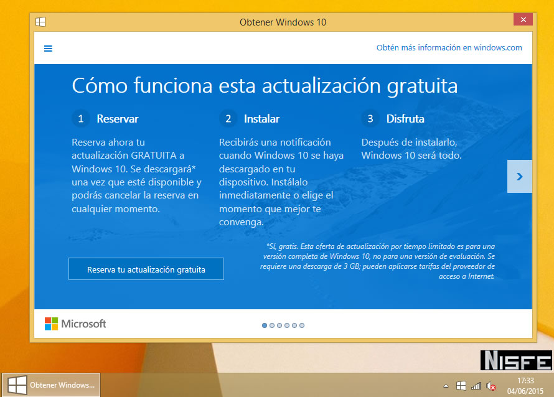Close the Obtener Windows 10 window
This screenshot has height=397, width=554.
522,20
